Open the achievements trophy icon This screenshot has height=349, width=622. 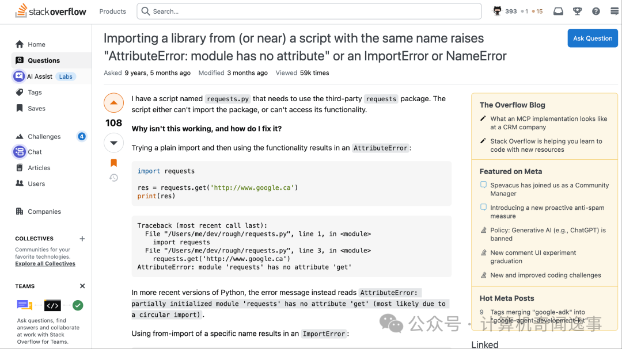tap(577, 11)
